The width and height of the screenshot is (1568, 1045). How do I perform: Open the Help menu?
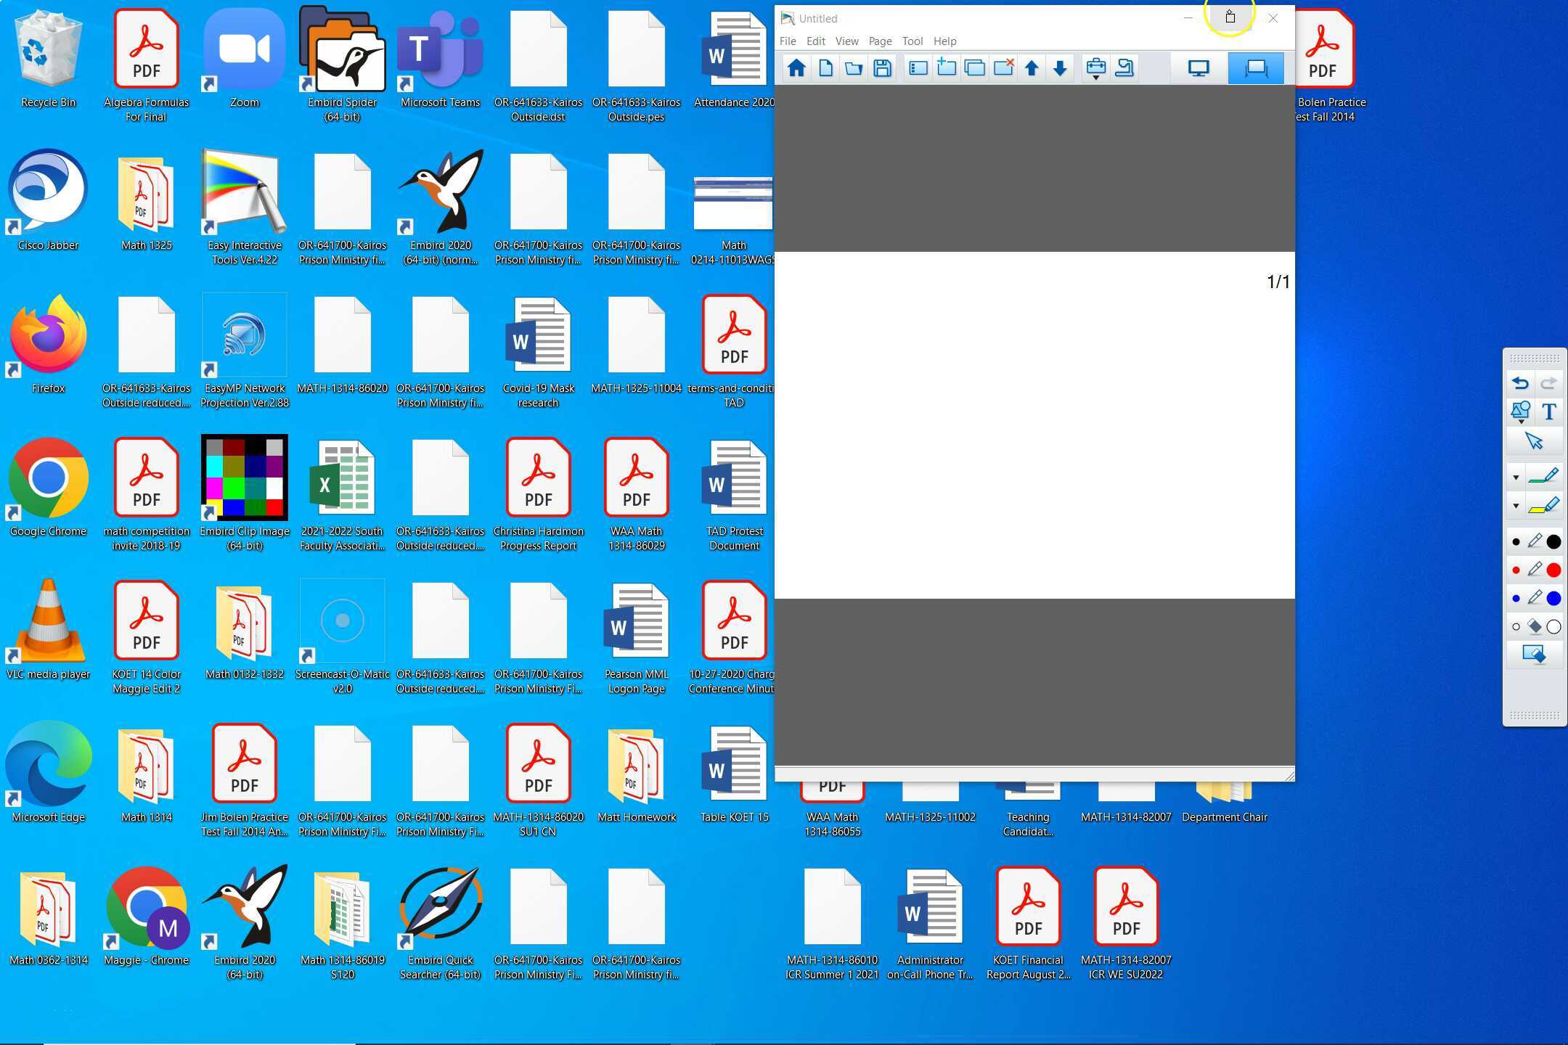[944, 41]
